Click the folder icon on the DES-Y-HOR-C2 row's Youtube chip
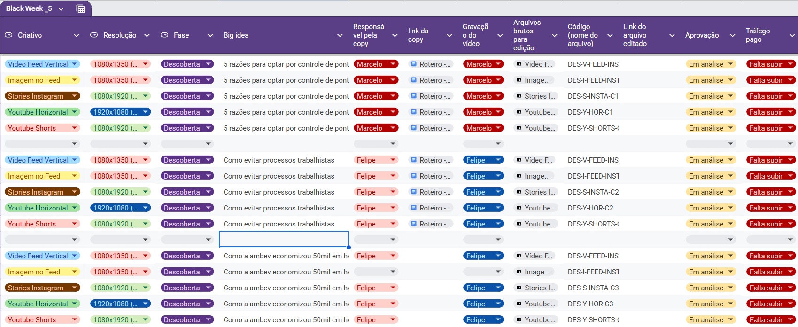Screen dimensions: 798x327 click(x=519, y=208)
